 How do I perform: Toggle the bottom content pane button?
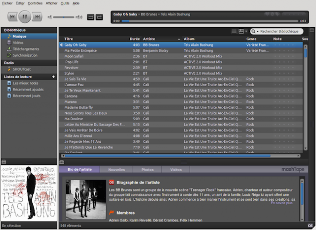click(x=62, y=162)
